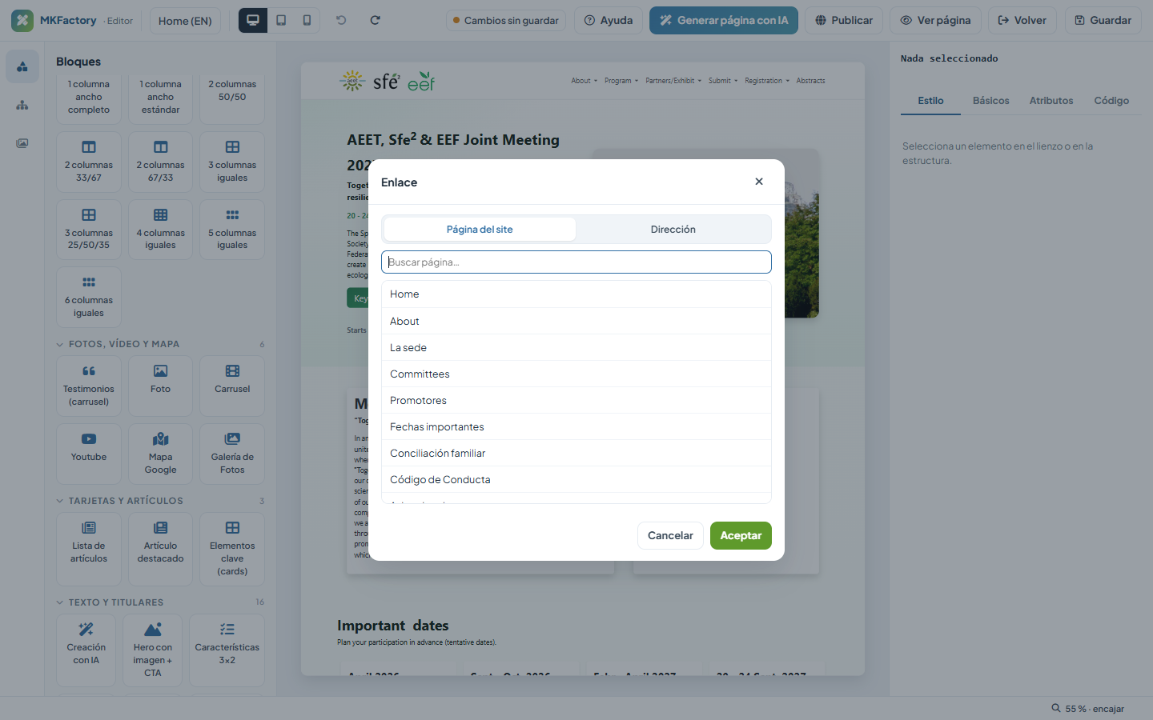Add Youtube block
This screenshot has width=1153, height=720.
point(89,454)
